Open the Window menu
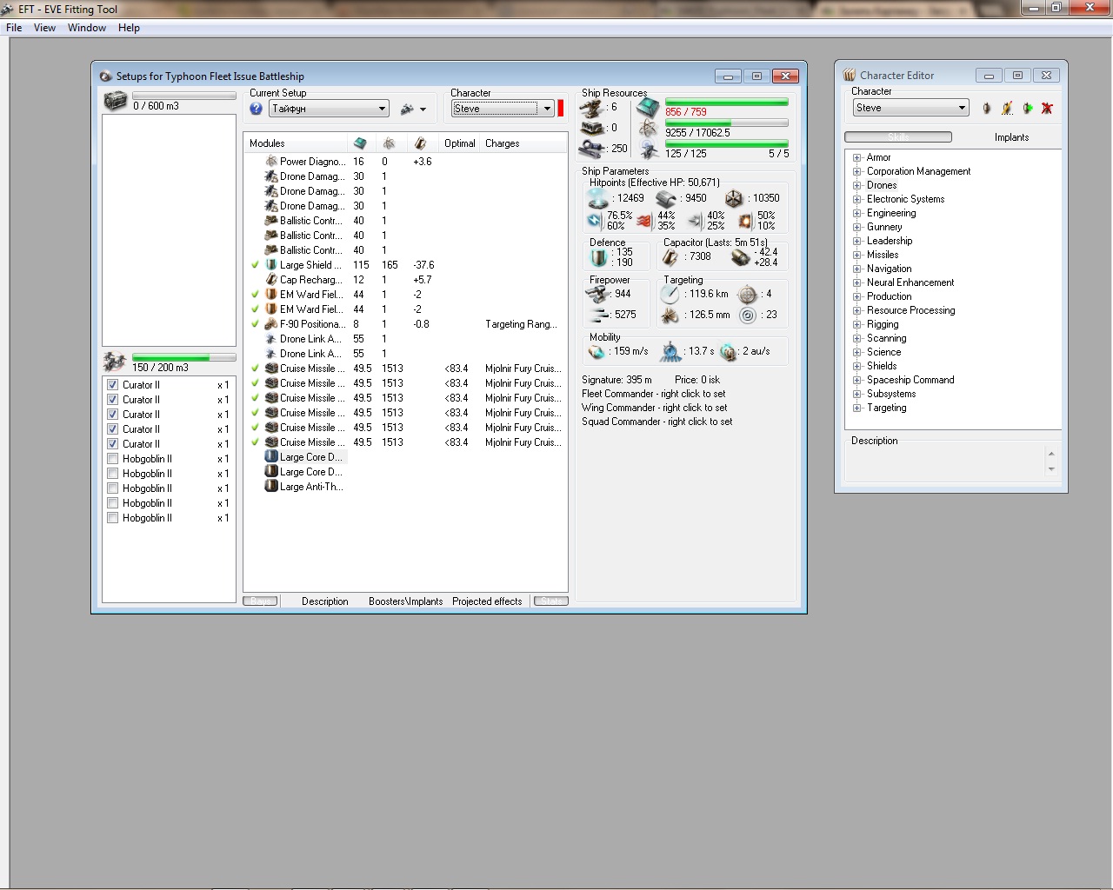 87,28
